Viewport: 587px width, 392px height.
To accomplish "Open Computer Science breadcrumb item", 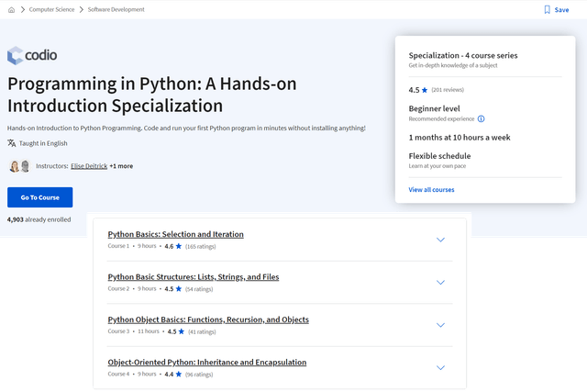I will (53, 10).
